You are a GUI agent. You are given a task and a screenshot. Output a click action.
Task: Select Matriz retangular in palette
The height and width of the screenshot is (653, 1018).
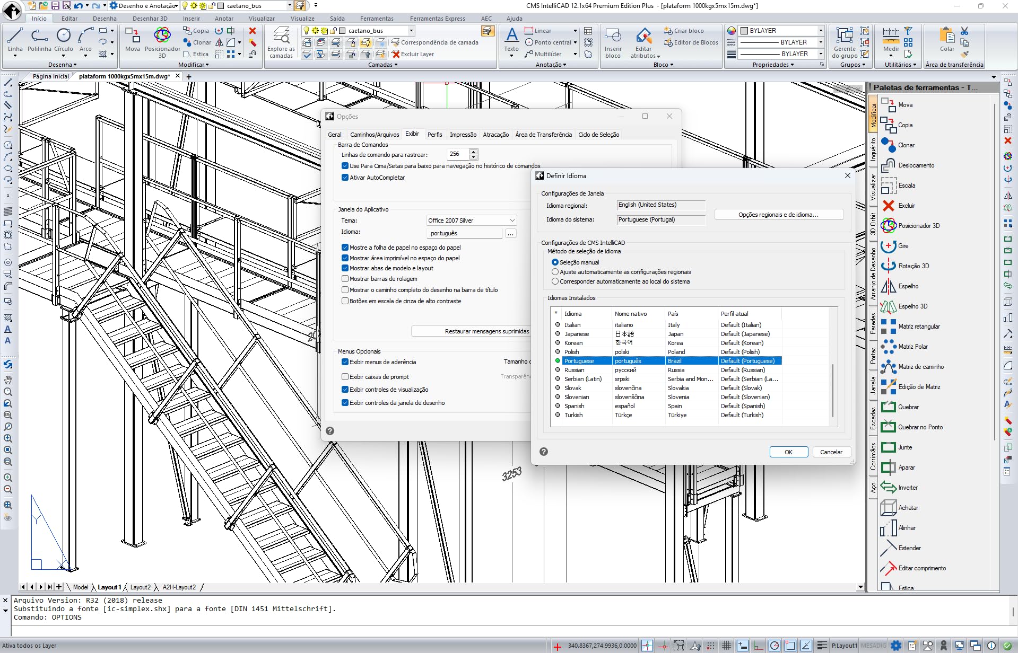(x=910, y=326)
